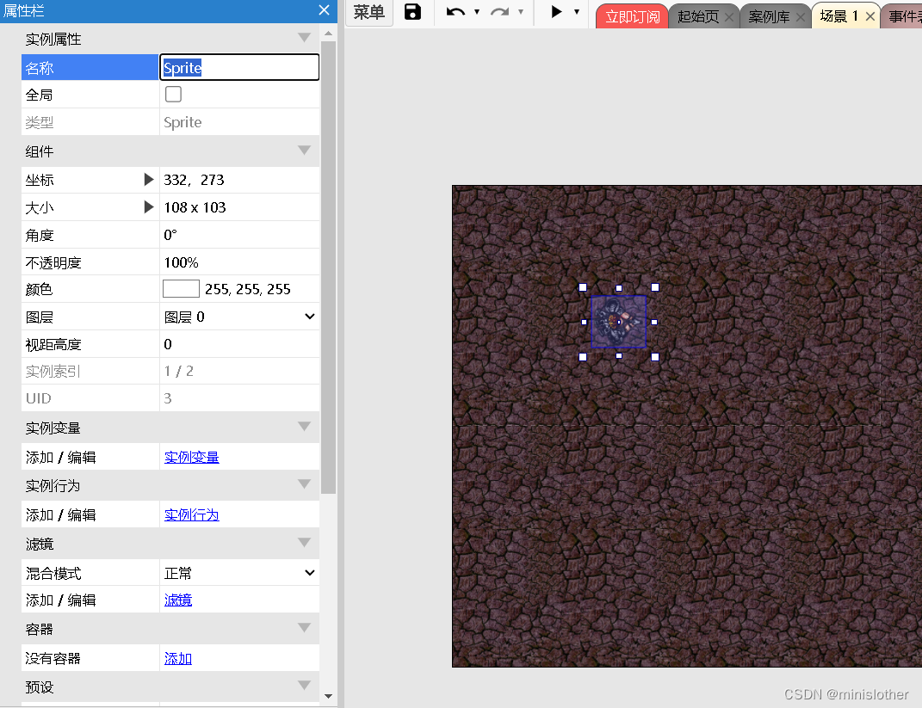Close the 场景 1 tab
The width and height of the screenshot is (922, 708).
point(870,17)
